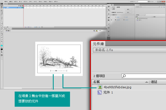The height and width of the screenshot is (110, 166).
Task: Open workspace switcher dropdown in top bar
Action: tap(133, 1)
